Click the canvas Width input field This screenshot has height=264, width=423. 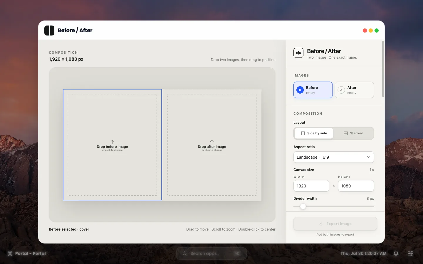[311, 186]
